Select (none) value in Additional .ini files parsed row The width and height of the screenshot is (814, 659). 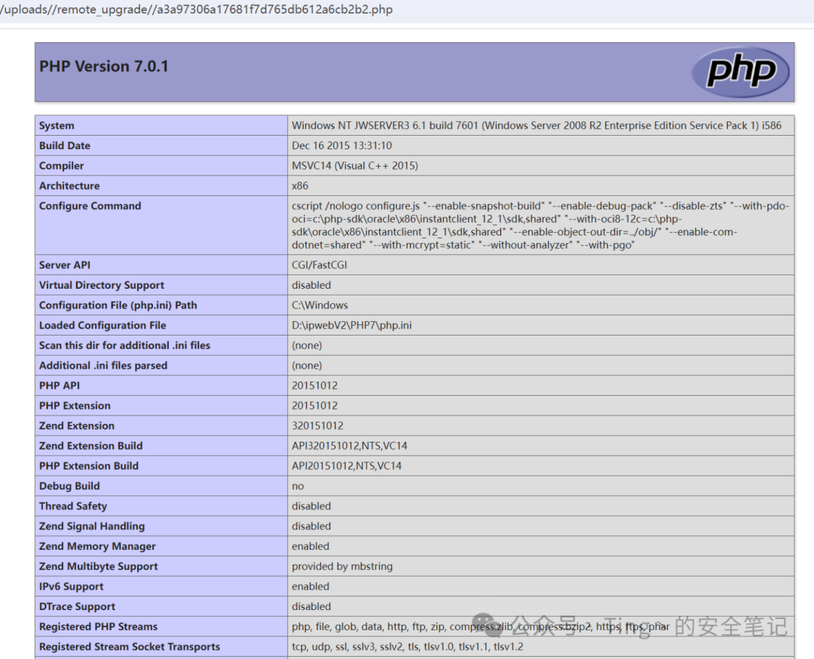307,366
